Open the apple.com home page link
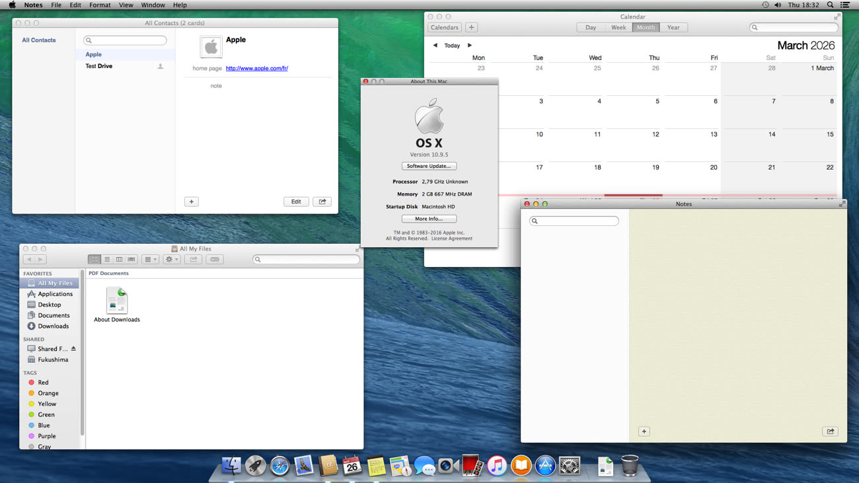Image resolution: width=859 pixels, height=483 pixels. coord(256,69)
